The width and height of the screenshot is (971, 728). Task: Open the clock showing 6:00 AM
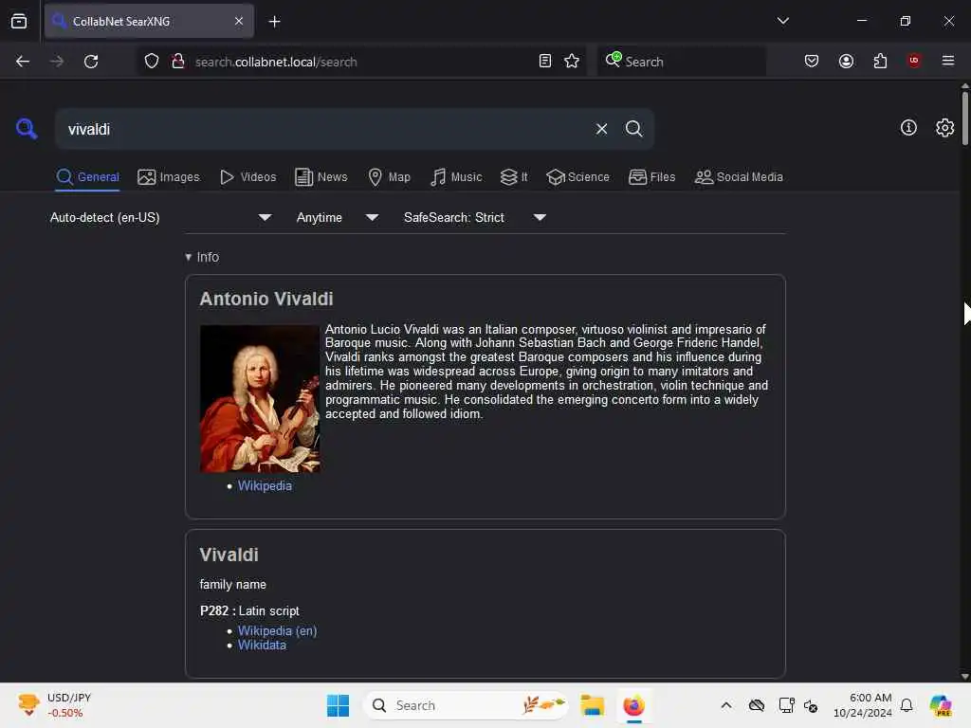(x=863, y=705)
